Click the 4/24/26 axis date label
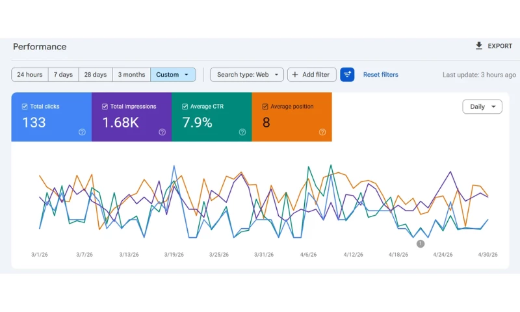The height and width of the screenshot is (312, 520). coord(443,255)
